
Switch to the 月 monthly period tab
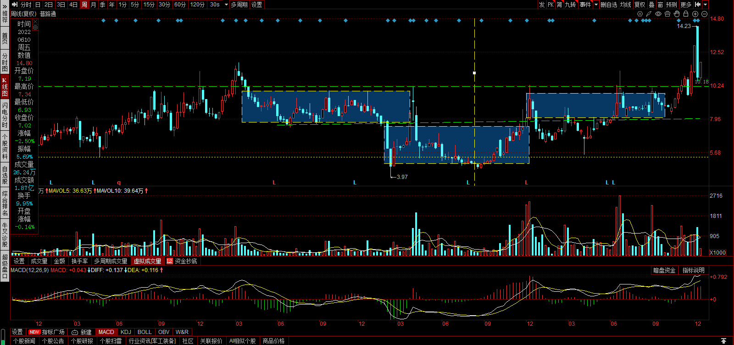(x=94, y=5)
